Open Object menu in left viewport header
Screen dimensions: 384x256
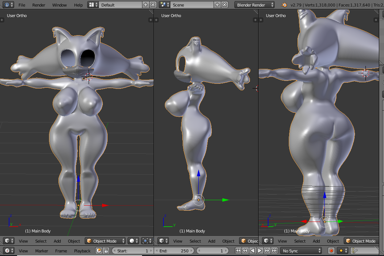74,241
